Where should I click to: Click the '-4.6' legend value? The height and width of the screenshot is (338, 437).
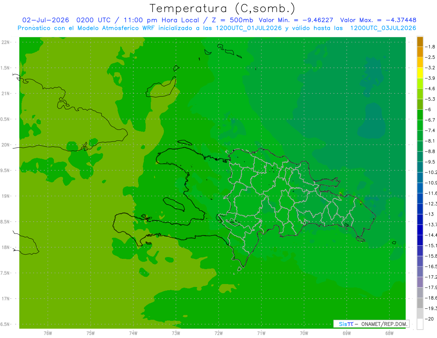tap(430, 89)
